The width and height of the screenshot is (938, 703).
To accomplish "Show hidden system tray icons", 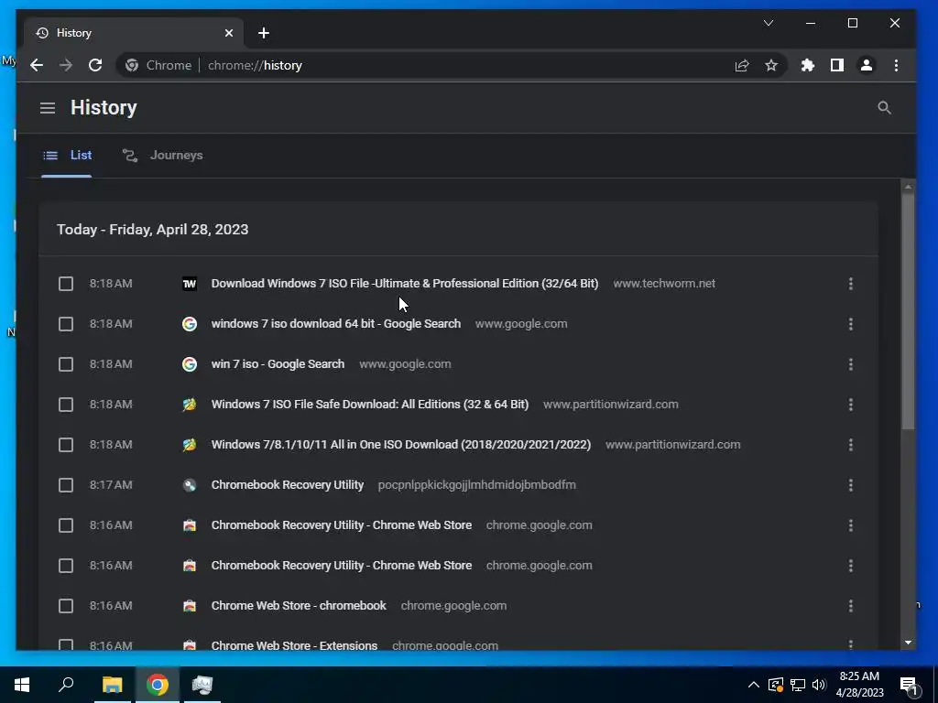I will [754, 685].
